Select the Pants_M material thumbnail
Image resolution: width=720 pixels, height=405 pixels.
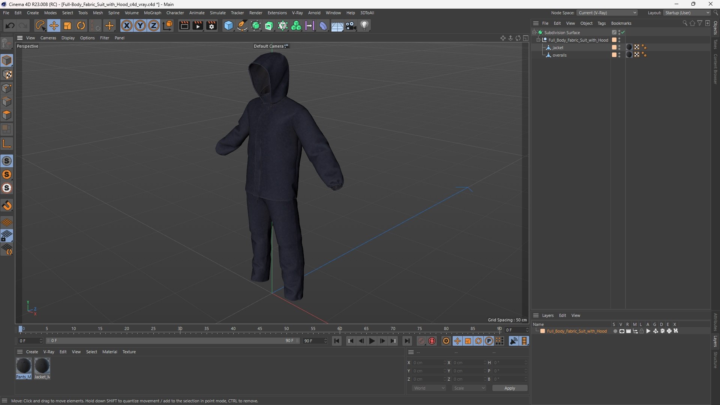[x=24, y=368]
